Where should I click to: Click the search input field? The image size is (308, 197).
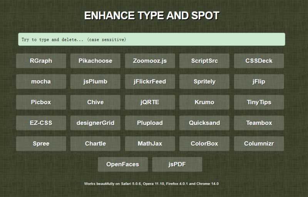(x=151, y=40)
